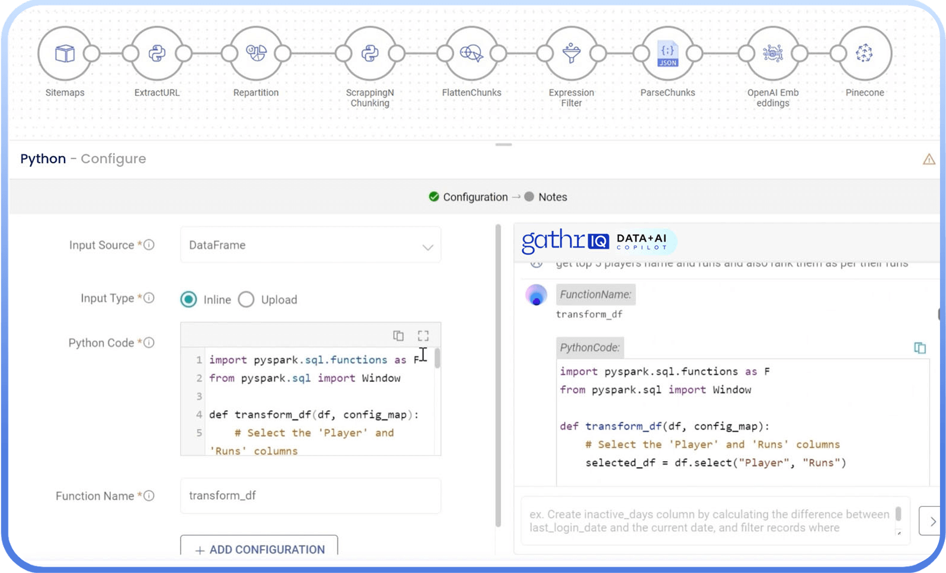Choose the Upload input type option
The image size is (946, 573).
point(247,300)
